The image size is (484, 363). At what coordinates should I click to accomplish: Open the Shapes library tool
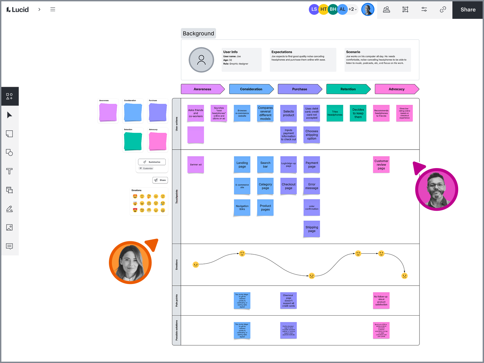(10, 96)
